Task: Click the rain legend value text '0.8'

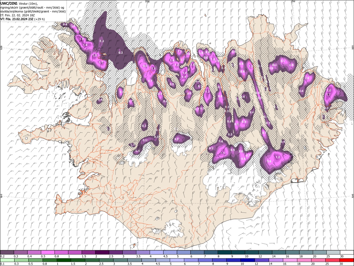Action: (45, 264)
